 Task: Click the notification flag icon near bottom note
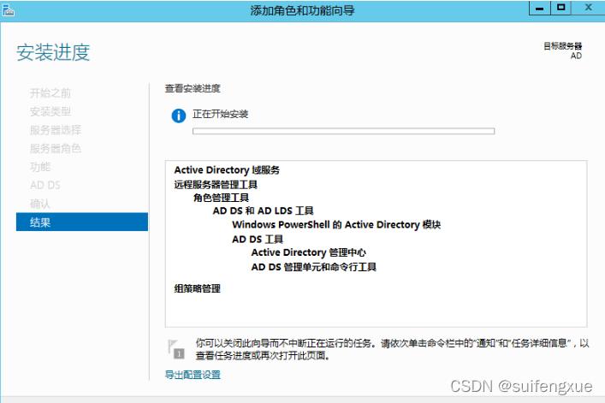click(x=176, y=348)
